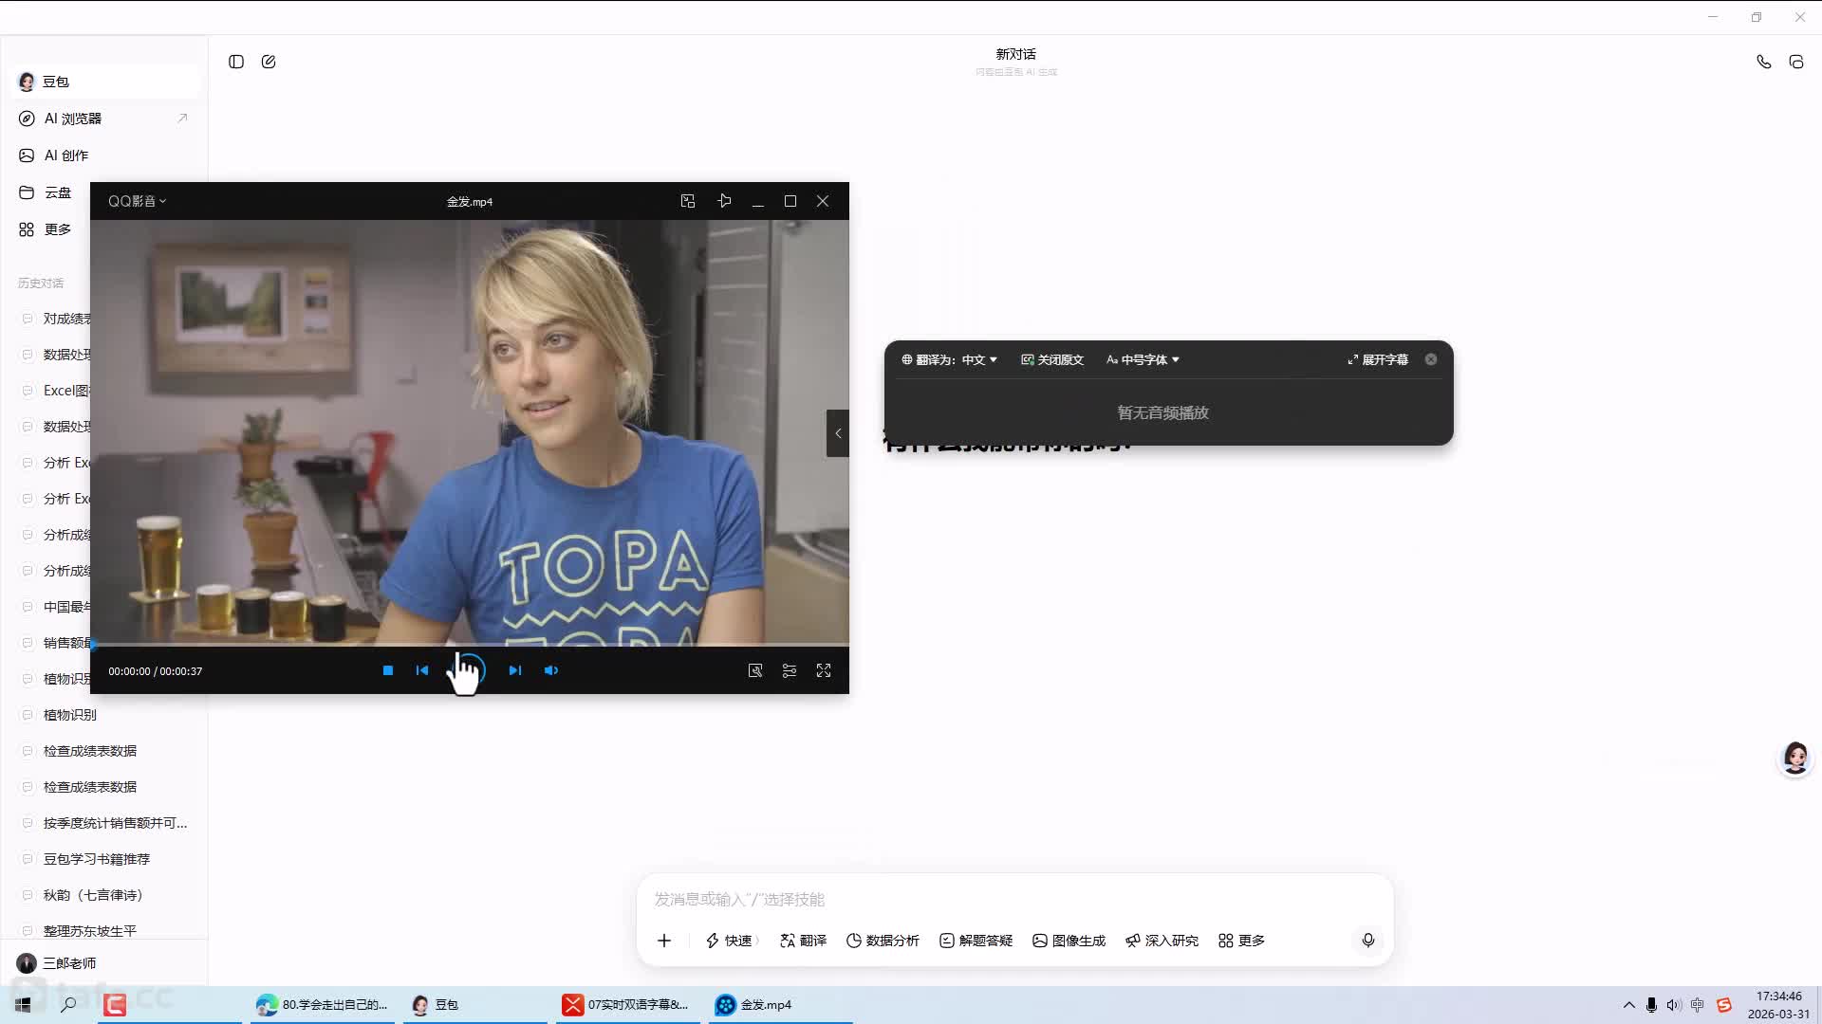Click 关闭原文 in subtitle panel
The height and width of the screenshot is (1024, 1822).
coord(1051,359)
